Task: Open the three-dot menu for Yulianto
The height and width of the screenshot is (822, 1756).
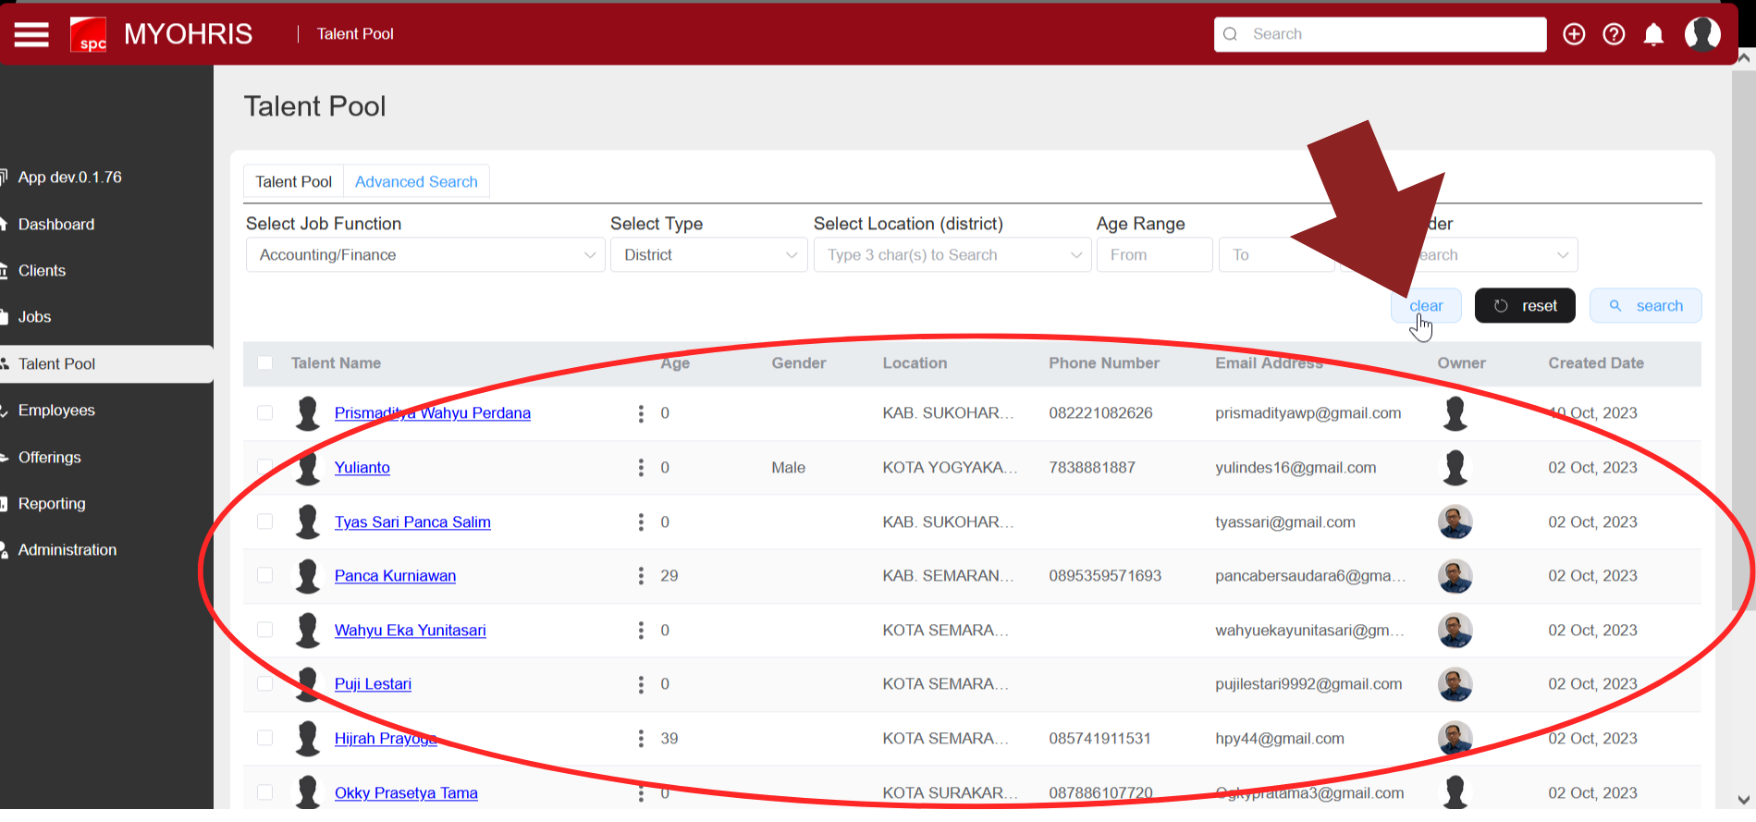Action: click(641, 468)
